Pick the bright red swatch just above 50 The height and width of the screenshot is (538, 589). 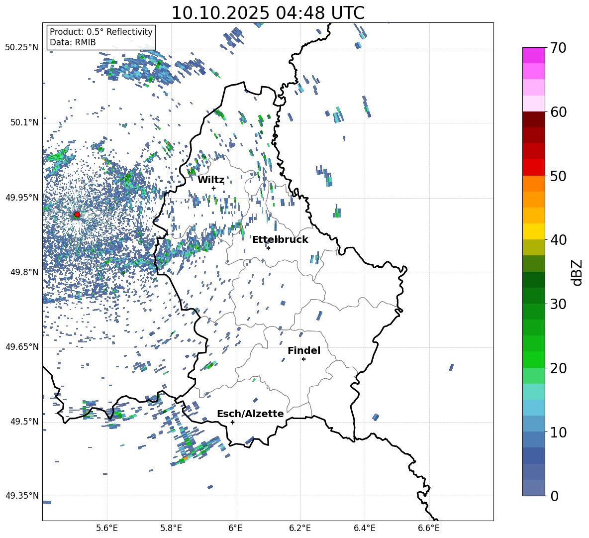pyautogui.click(x=534, y=167)
